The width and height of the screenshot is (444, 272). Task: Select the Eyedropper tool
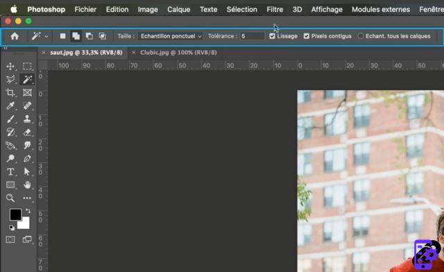coord(10,105)
